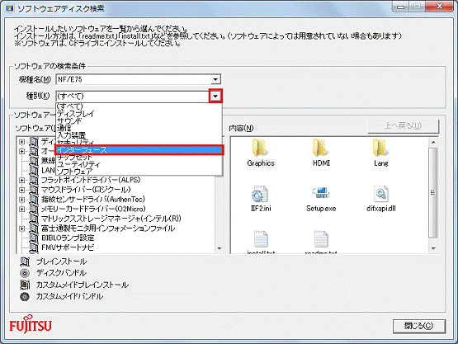Choose 入力装置 from the 種別 list
The height and width of the screenshot is (344, 458).
pyautogui.click(x=139, y=135)
